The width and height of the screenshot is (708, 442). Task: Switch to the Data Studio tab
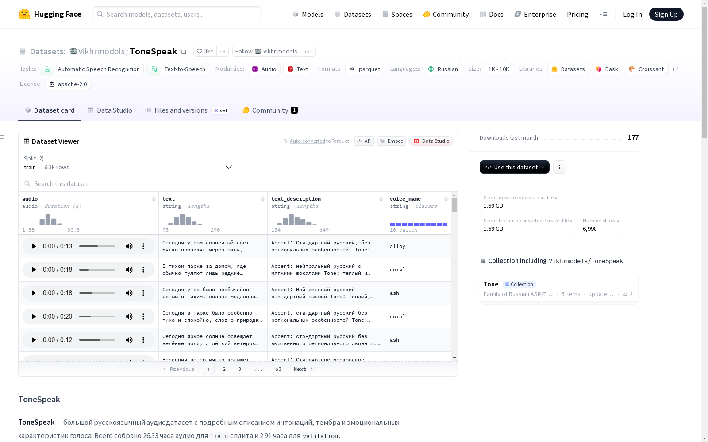click(x=110, y=110)
